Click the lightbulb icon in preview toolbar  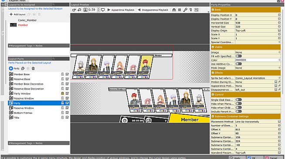point(191,10)
